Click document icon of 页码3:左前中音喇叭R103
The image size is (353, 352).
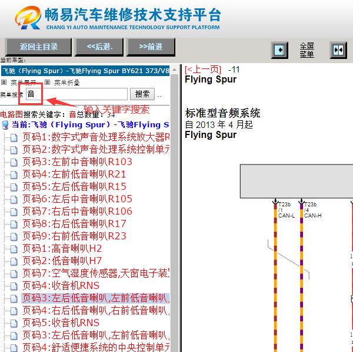[14, 163]
